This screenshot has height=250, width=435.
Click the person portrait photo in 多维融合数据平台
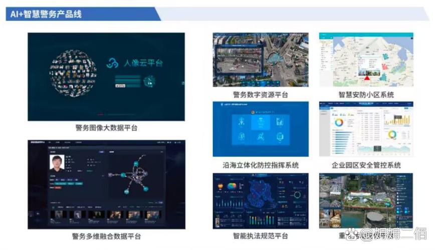point(57,162)
